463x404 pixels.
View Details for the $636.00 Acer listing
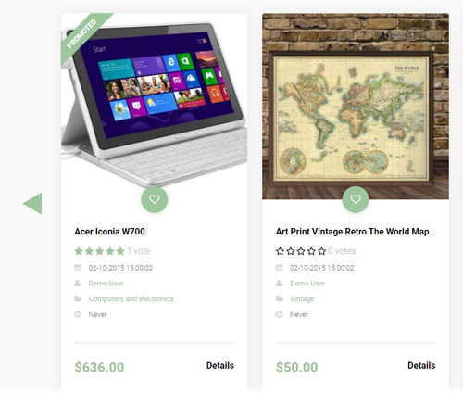pos(220,365)
